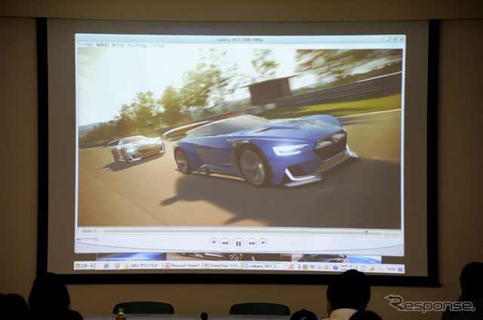The image size is (483, 320).
Task: Click the video frame showing the blue Subaru
Action: point(240,139)
